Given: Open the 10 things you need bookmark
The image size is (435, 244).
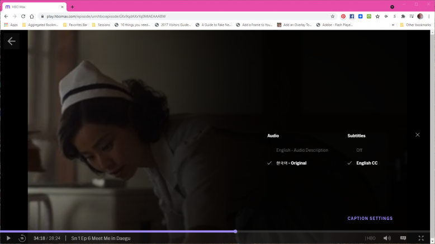Looking at the screenshot, I should pos(133,25).
